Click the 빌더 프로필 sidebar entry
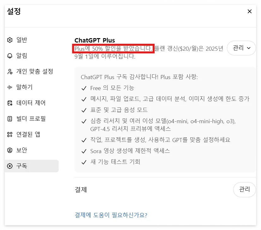The width and height of the screenshot is (261, 230). click(x=32, y=119)
